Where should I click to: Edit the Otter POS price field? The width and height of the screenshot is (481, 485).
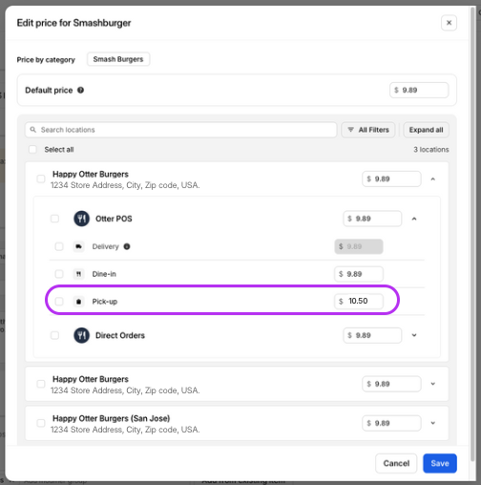click(372, 219)
